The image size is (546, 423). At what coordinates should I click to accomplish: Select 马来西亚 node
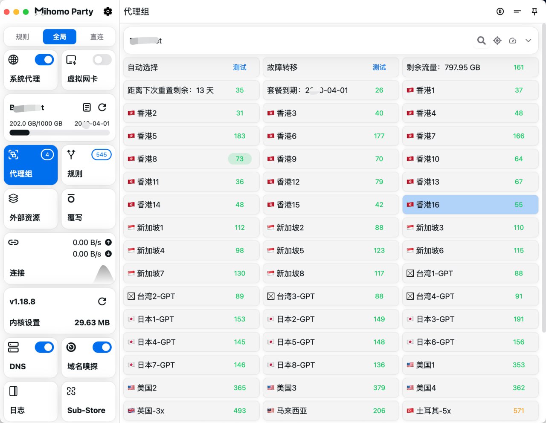(x=331, y=411)
